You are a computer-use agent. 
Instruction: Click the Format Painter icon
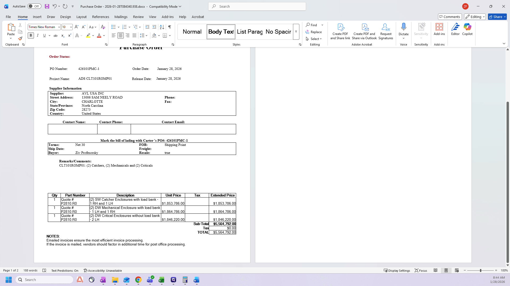[x=20, y=38]
